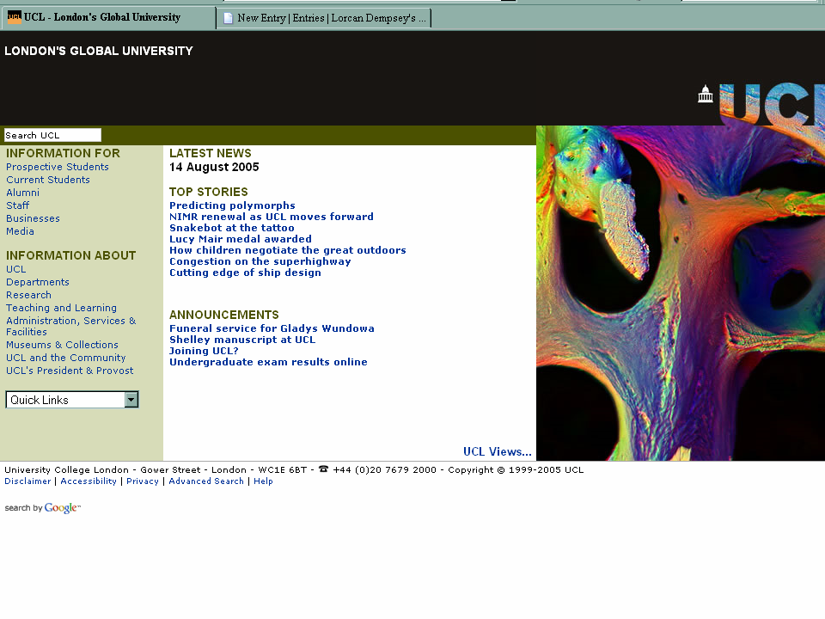Open the UCL link under Information About

(x=15, y=269)
